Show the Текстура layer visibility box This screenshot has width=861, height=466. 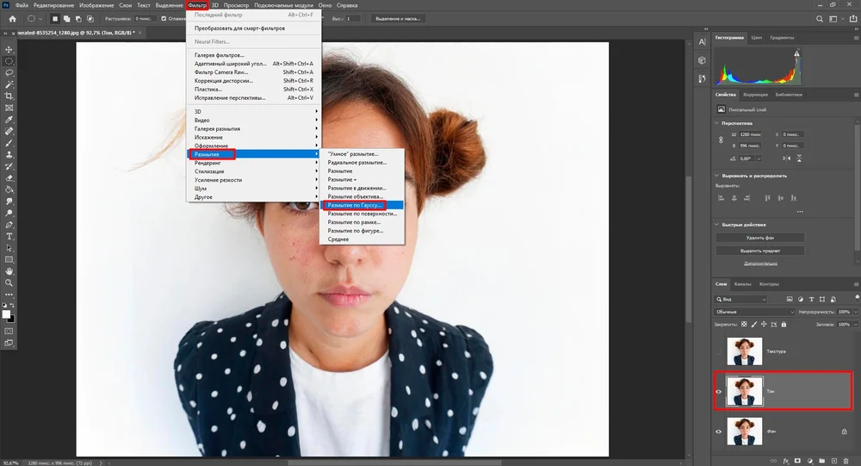pyautogui.click(x=718, y=351)
